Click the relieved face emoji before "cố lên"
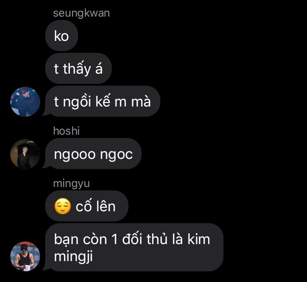307x282 pixels. (62, 206)
